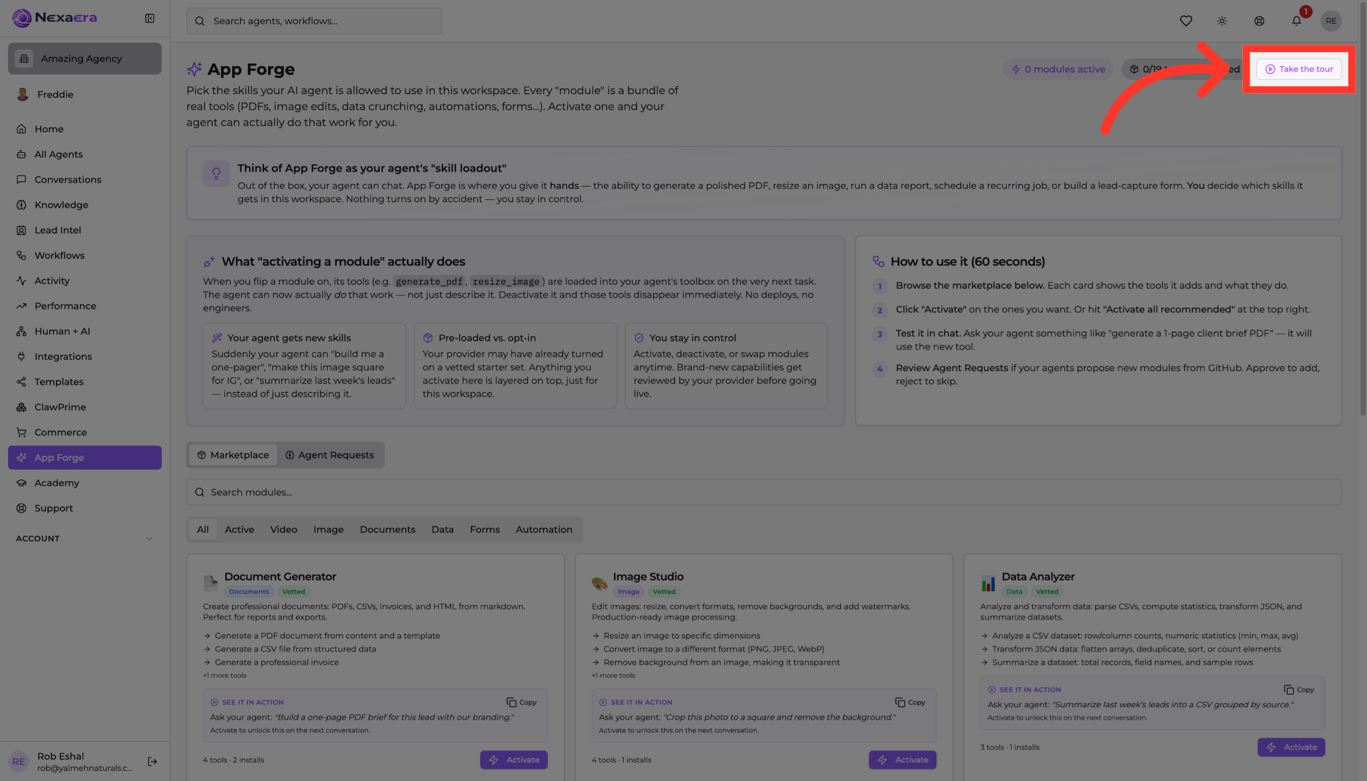Viewport: 1367px width, 781px height.
Task: Click the Nexaera logo
Action: 54,17
